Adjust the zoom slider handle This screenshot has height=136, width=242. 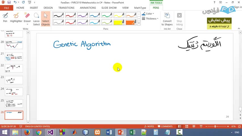click(215, 126)
